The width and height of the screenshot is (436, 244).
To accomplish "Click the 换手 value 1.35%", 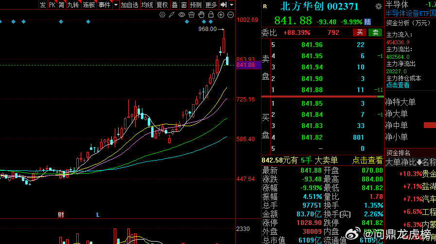I will 373,205.
